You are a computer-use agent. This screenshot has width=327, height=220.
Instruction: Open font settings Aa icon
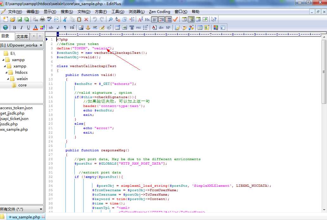tap(141, 19)
